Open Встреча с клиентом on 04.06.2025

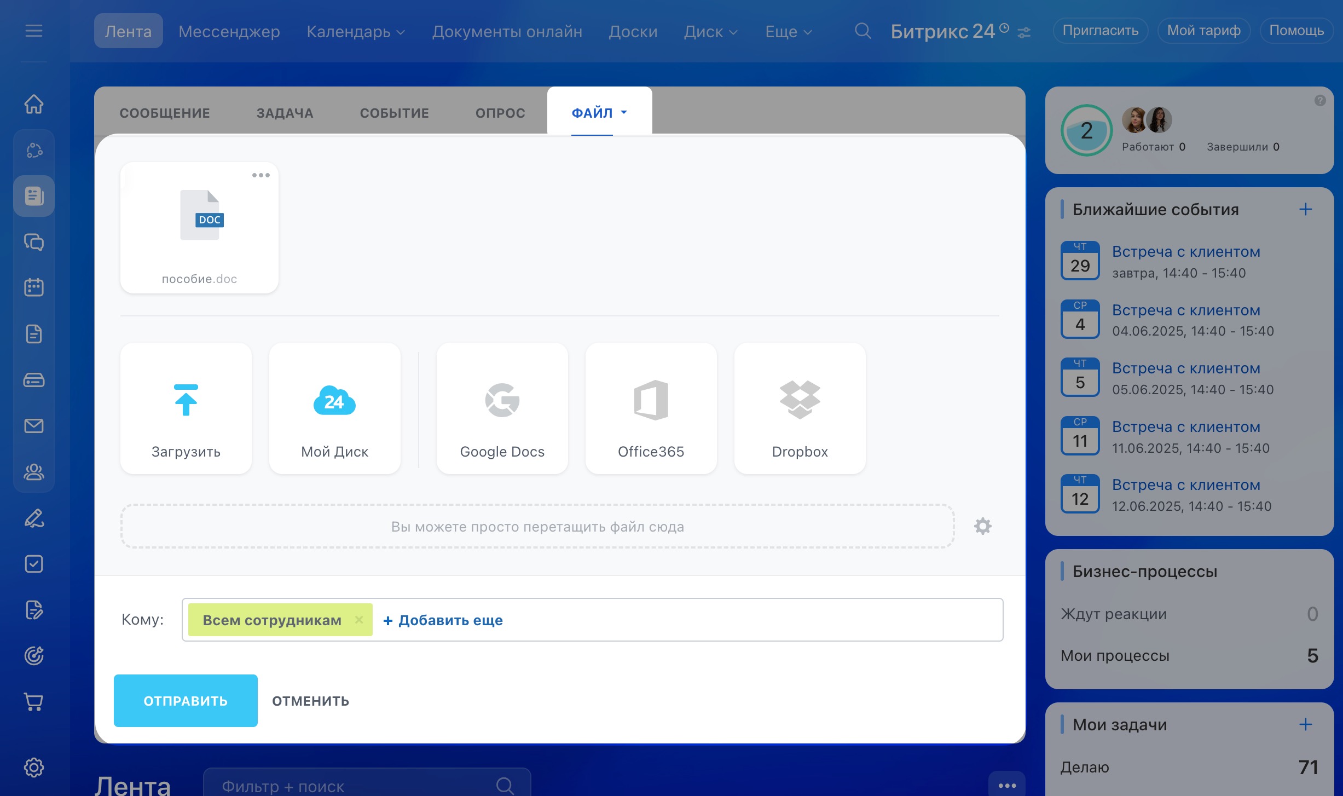(x=1186, y=310)
